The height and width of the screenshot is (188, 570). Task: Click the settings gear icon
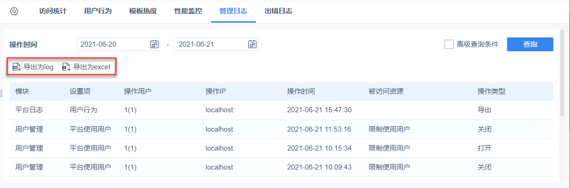pyautogui.click(x=14, y=11)
